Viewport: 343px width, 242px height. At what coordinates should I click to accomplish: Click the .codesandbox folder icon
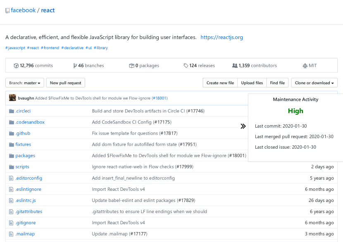click(x=12, y=122)
